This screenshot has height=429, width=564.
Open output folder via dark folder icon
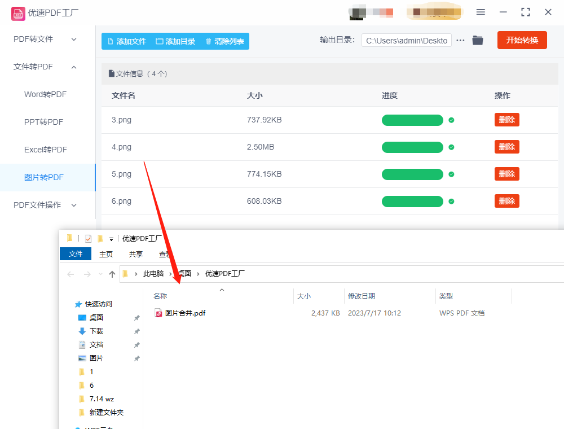tap(478, 40)
